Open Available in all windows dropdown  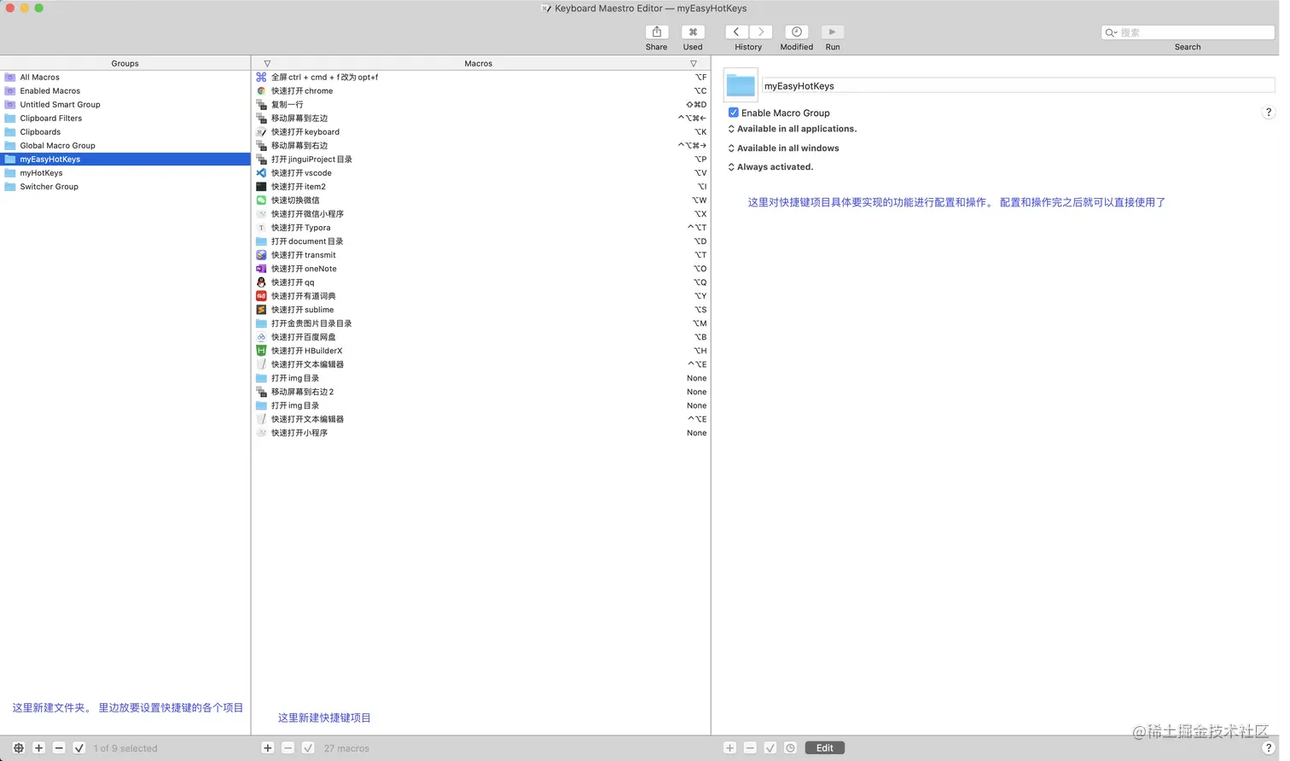[784, 148]
